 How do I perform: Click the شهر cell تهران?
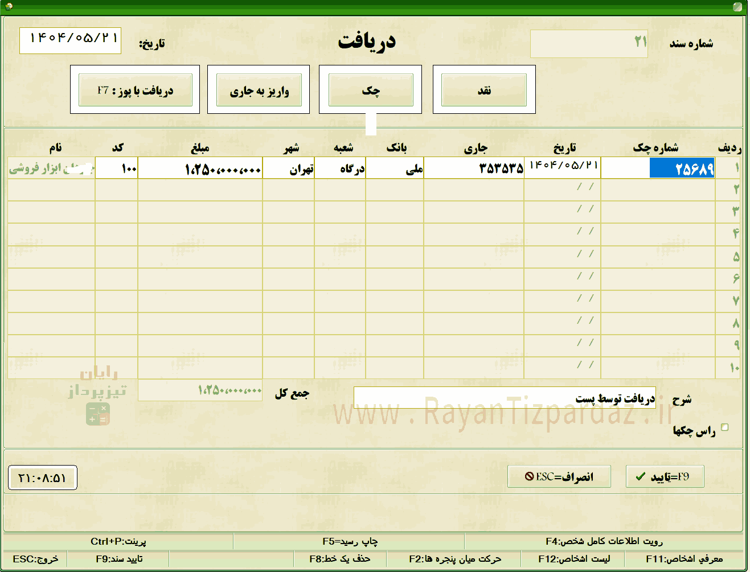coord(289,168)
